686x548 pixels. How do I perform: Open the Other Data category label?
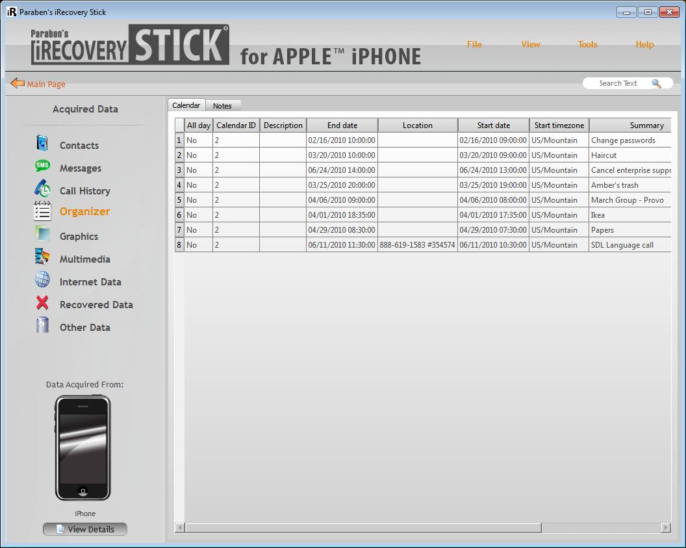click(85, 328)
